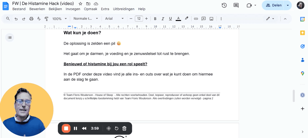
Task: Open the blue starburst add-on icon
Action: point(302,95)
